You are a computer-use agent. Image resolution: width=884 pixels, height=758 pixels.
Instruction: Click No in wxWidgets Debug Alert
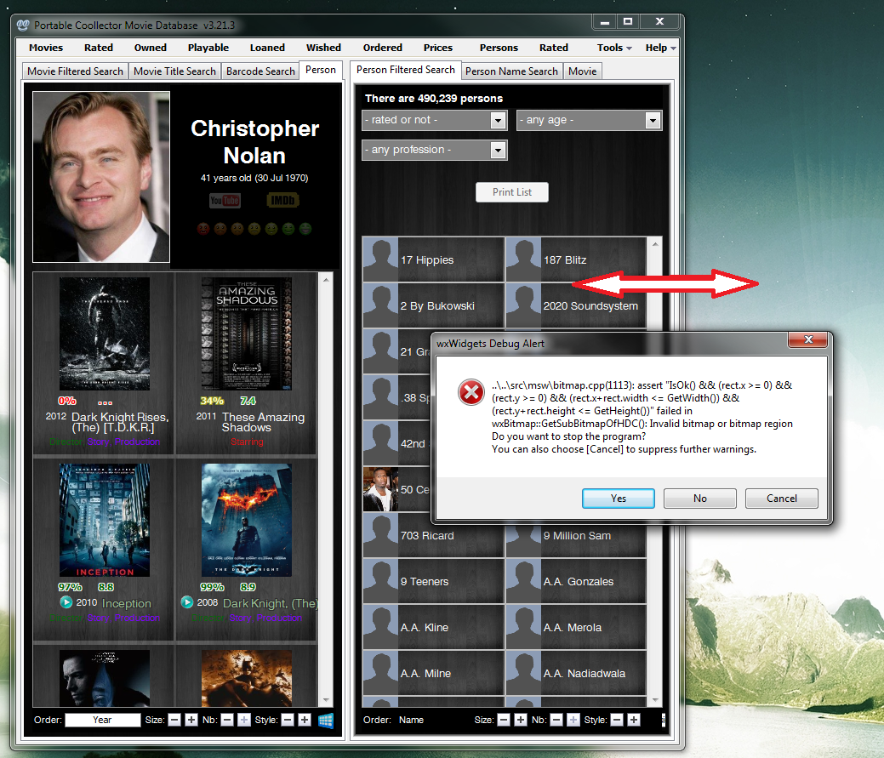pos(700,499)
